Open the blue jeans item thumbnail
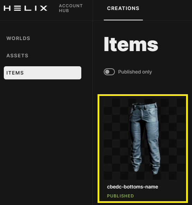This screenshot has height=205, width=192. [x=144, y=139]
